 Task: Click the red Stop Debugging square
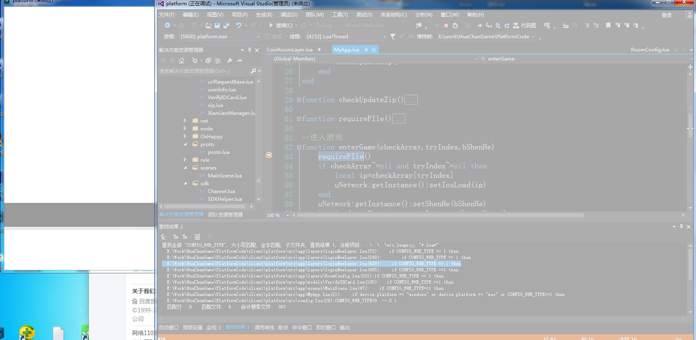[x=446, y=26]
